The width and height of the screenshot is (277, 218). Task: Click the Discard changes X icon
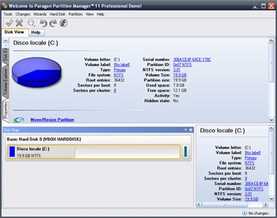[x=19, y=23]
